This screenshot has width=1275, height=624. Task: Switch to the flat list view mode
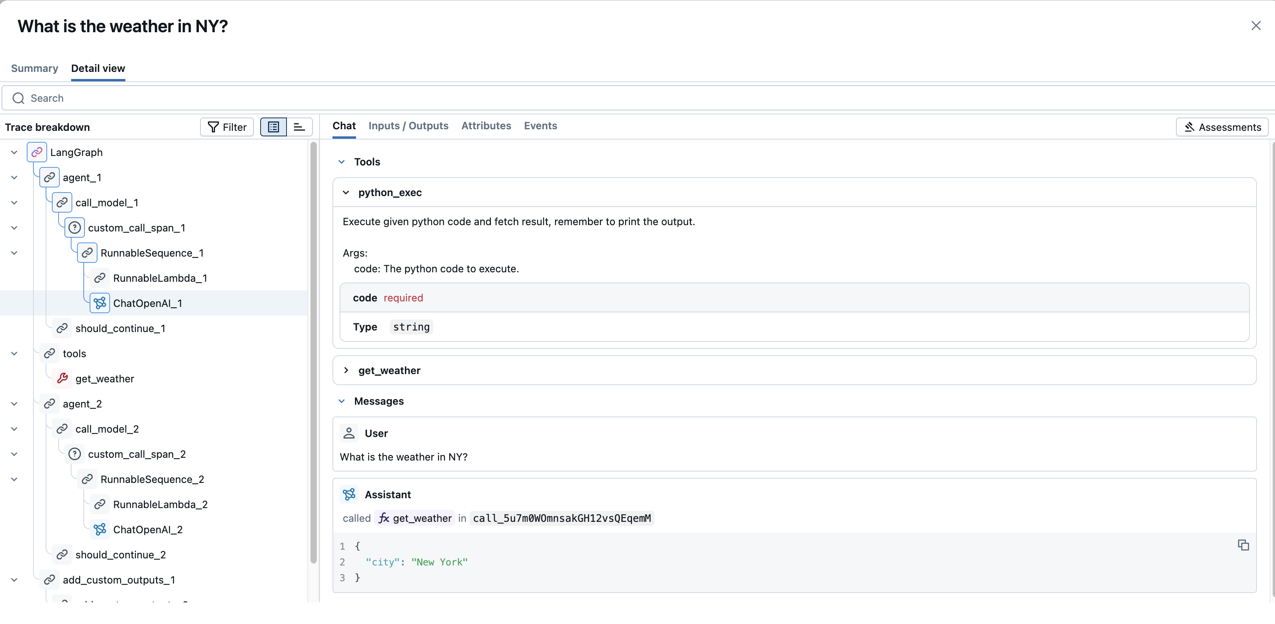[x=299, y=127]
